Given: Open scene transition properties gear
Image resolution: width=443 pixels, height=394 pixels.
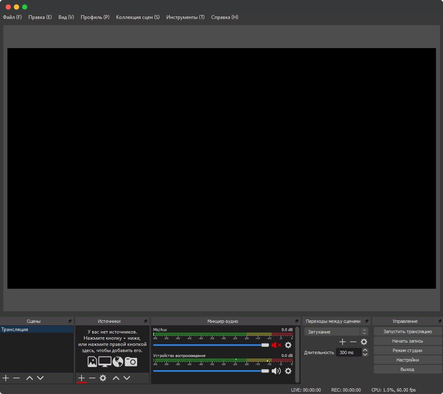Looking at the screenshot, I should pos(364,342).
